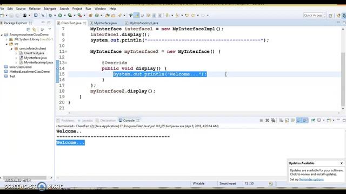Image resolution: width=346 pixels, height=194 pixels.
Task: Click the Debug bug icon
Action: (50, 16)
